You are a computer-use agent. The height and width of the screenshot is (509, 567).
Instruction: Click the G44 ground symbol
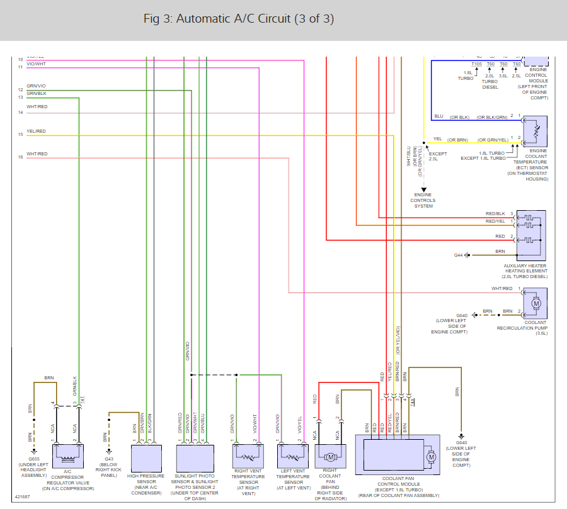(467, 255)
